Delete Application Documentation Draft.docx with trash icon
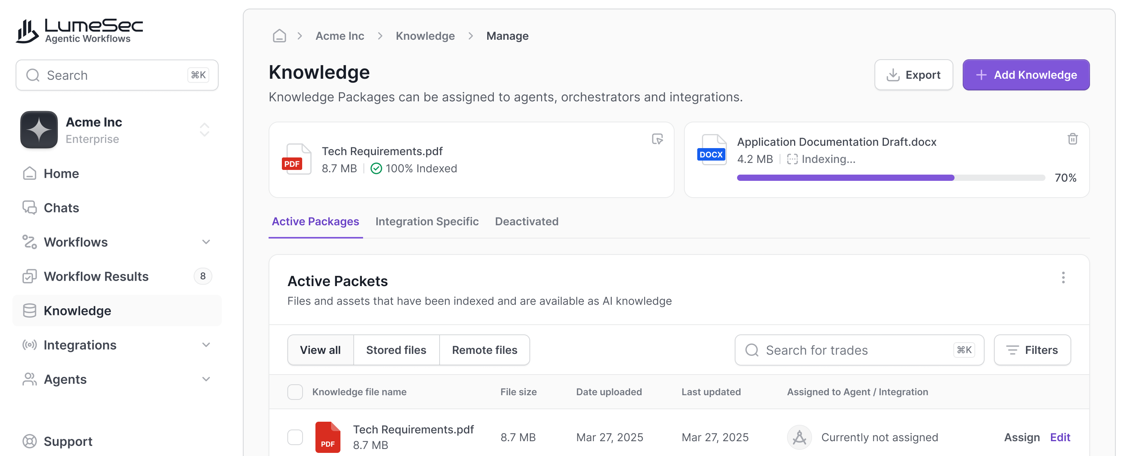1122x456 pixels. pyautogui.click(x=1072, y=139)
